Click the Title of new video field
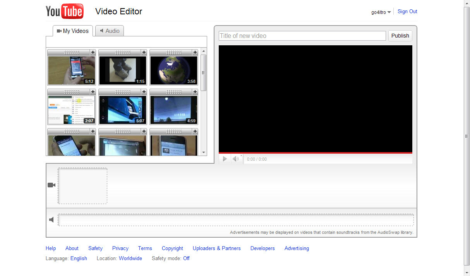The image size is (470, 276). point(302,36)
